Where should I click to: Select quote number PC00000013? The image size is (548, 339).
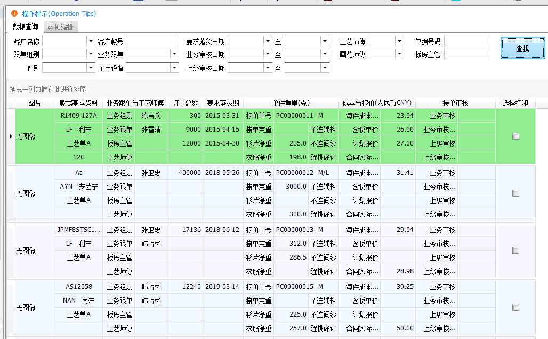pyautogui.click(x=295, y=230)
